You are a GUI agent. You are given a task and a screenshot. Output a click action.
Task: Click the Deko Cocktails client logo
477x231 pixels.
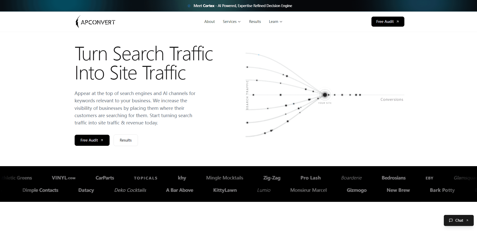[130, 190]
